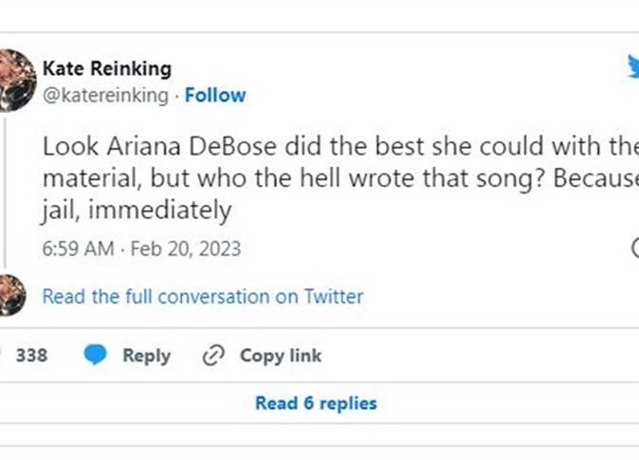This screenshot has width=639, height=460.
Task: Click the Feb 20, 2023 date
Action: 185,249
